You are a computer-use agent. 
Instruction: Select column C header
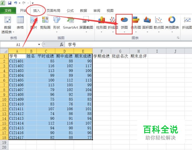click(46, 51)
